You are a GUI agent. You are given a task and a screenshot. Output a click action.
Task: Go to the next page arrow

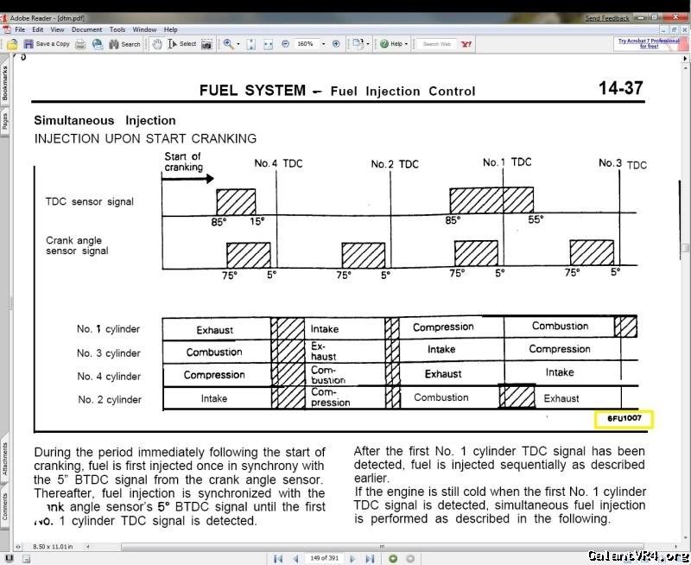coord(352,559)
